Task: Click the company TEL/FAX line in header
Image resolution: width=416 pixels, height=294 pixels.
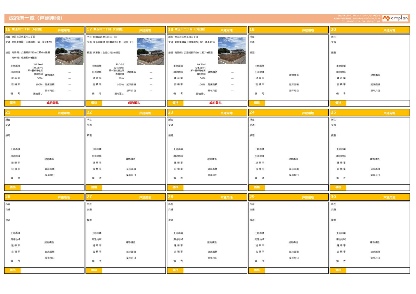Action: (361, 21)
